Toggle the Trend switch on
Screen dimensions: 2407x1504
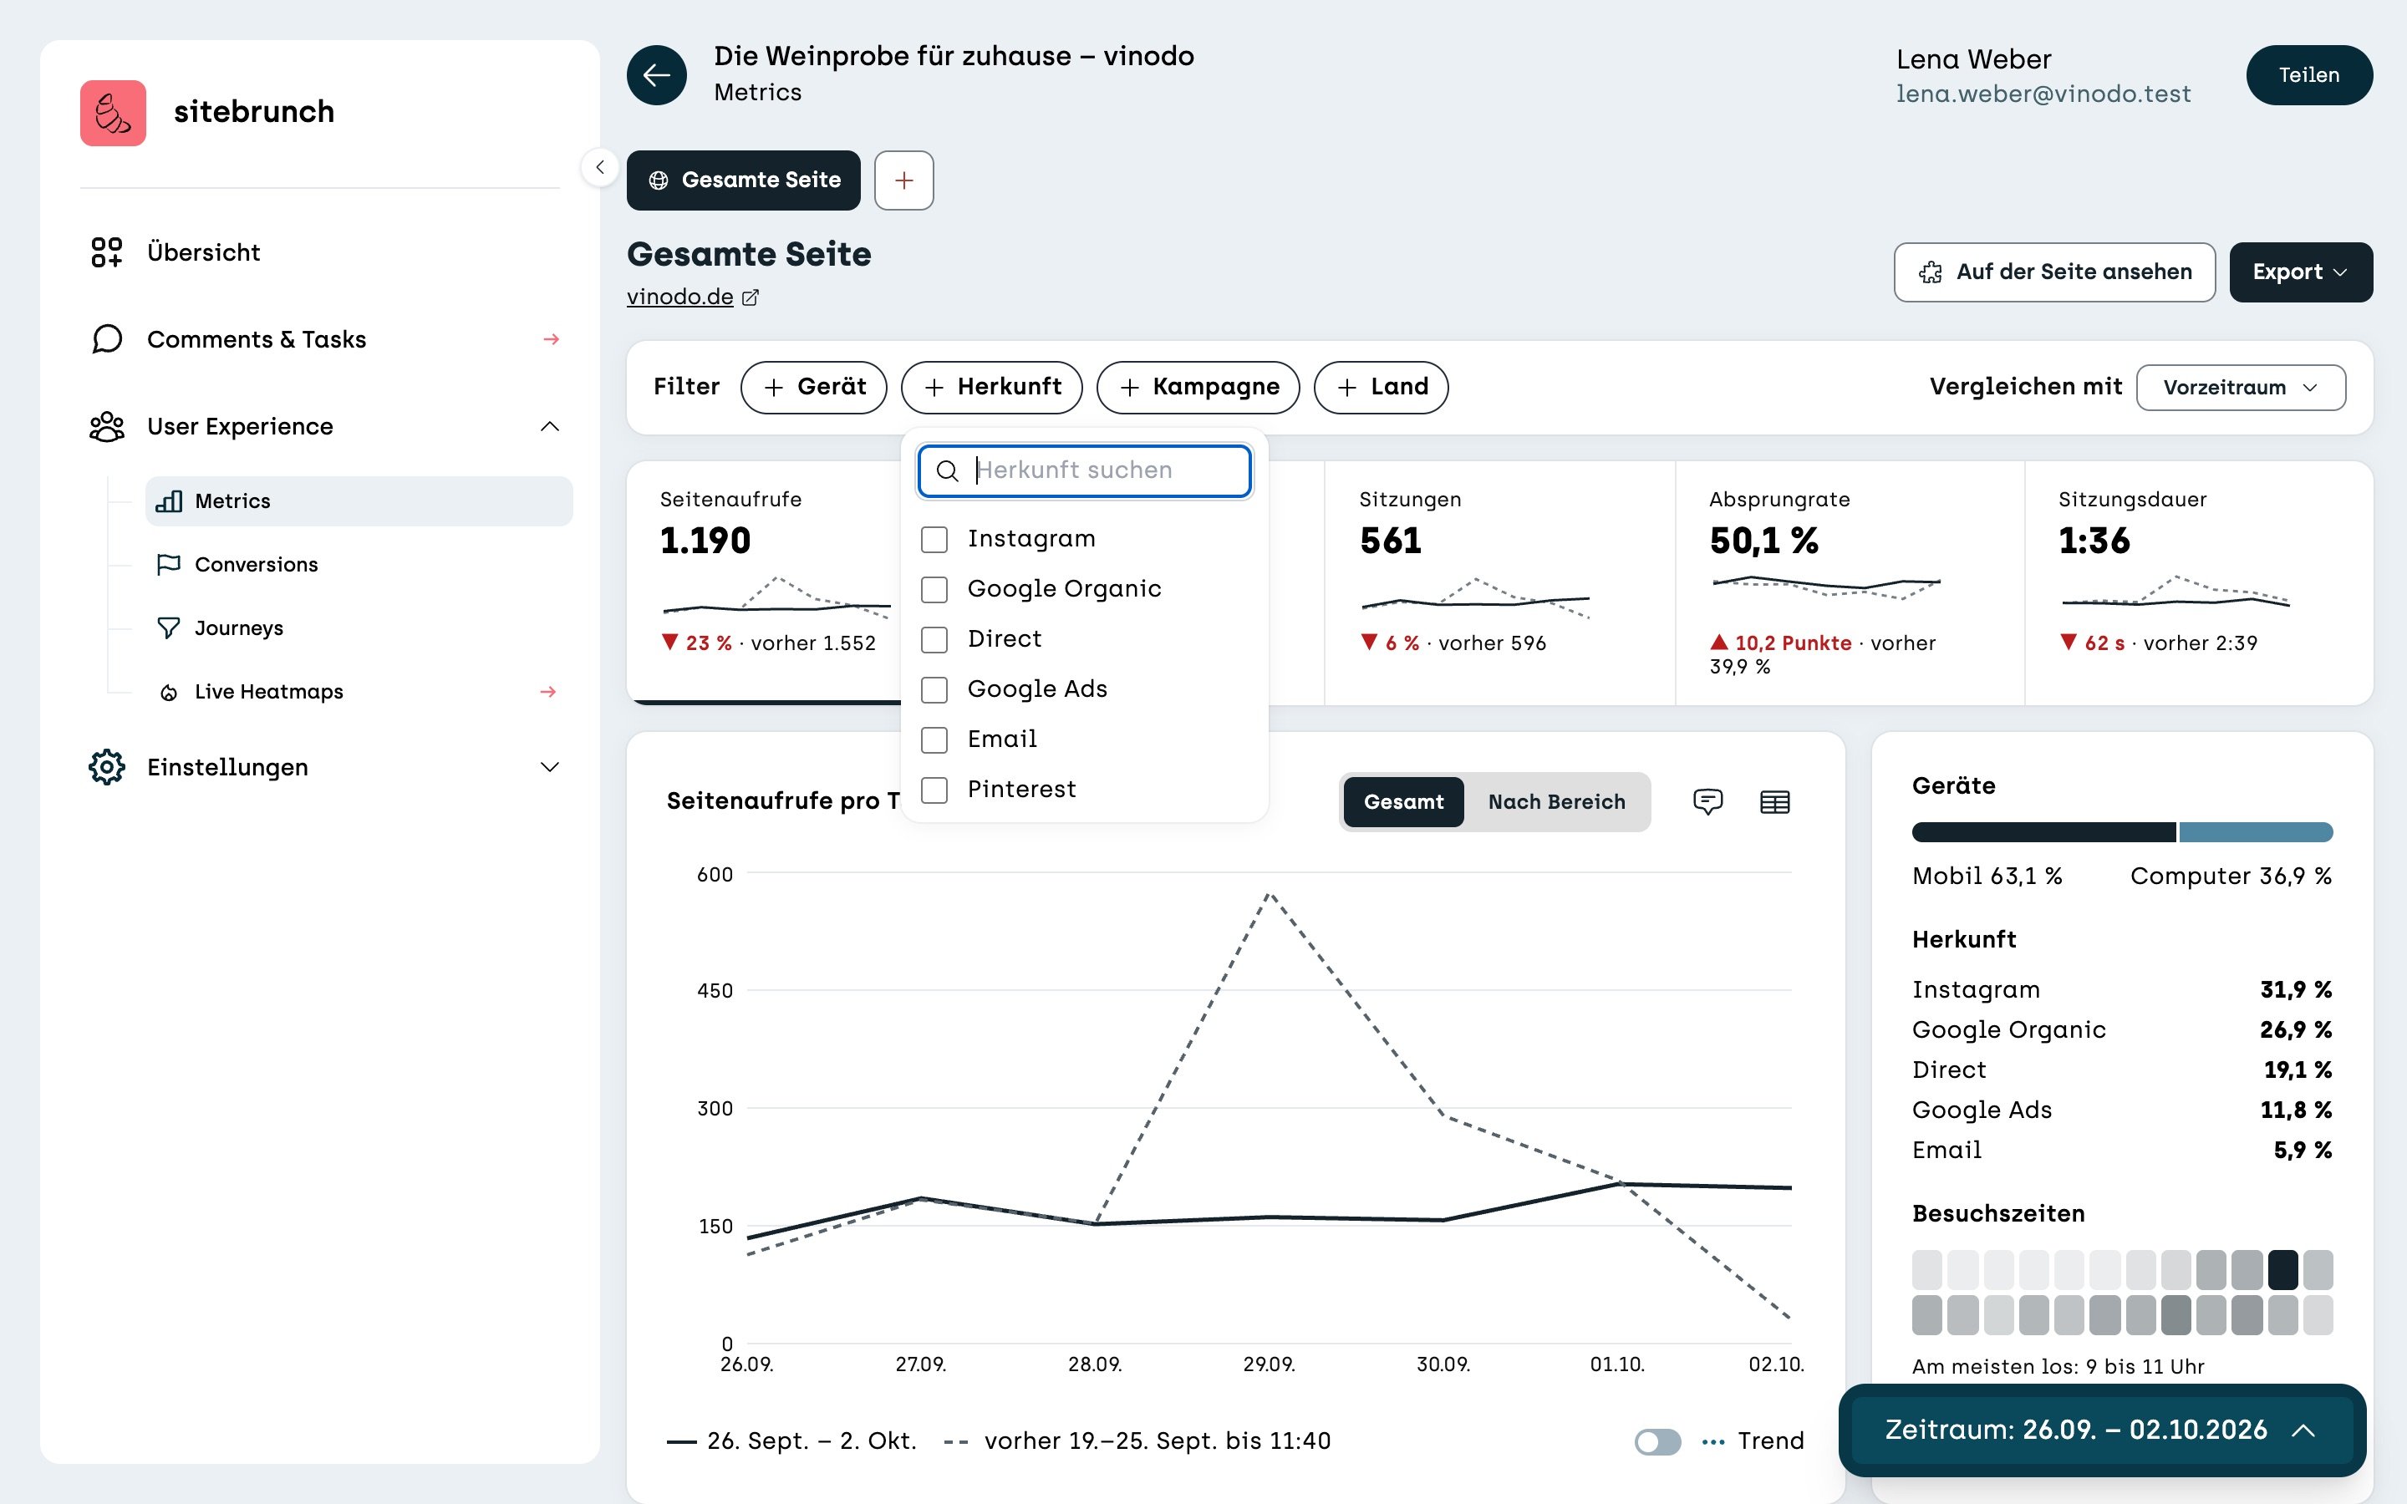(1657, 1441)
